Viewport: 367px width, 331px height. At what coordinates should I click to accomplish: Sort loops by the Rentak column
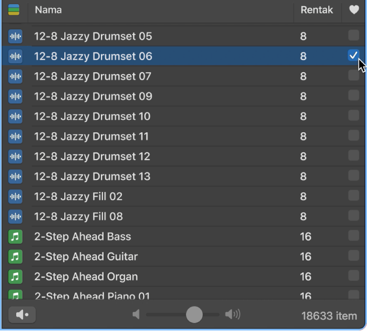317,10
